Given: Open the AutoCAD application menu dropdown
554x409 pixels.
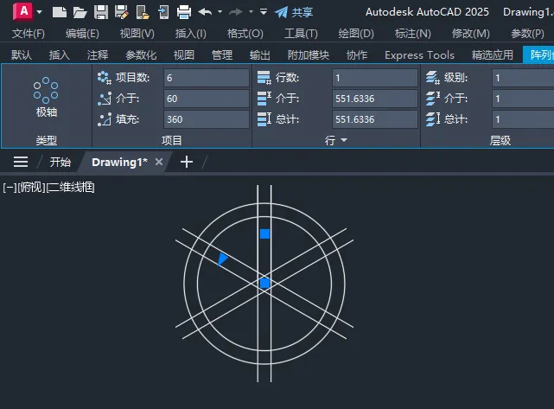Looking at the screenshot, I should [x=39, y=12].
